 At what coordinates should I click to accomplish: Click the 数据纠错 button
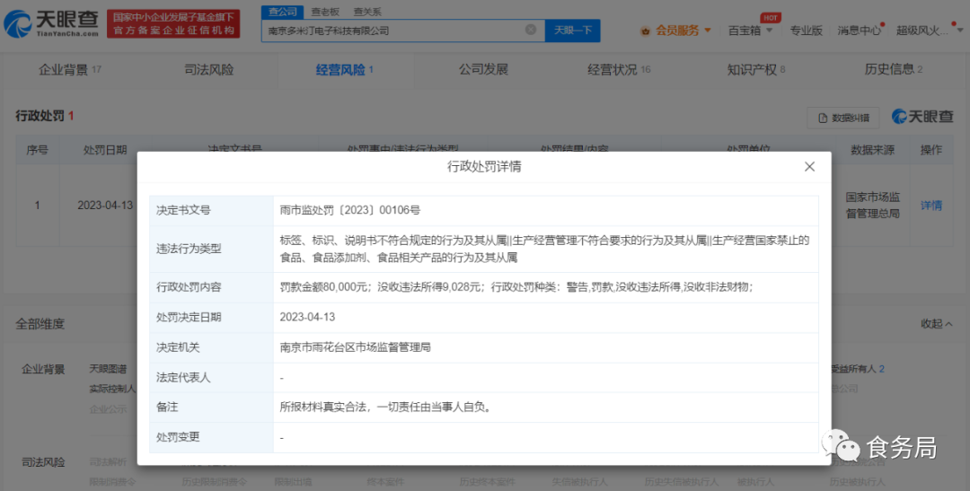click(x=843, y=118)
